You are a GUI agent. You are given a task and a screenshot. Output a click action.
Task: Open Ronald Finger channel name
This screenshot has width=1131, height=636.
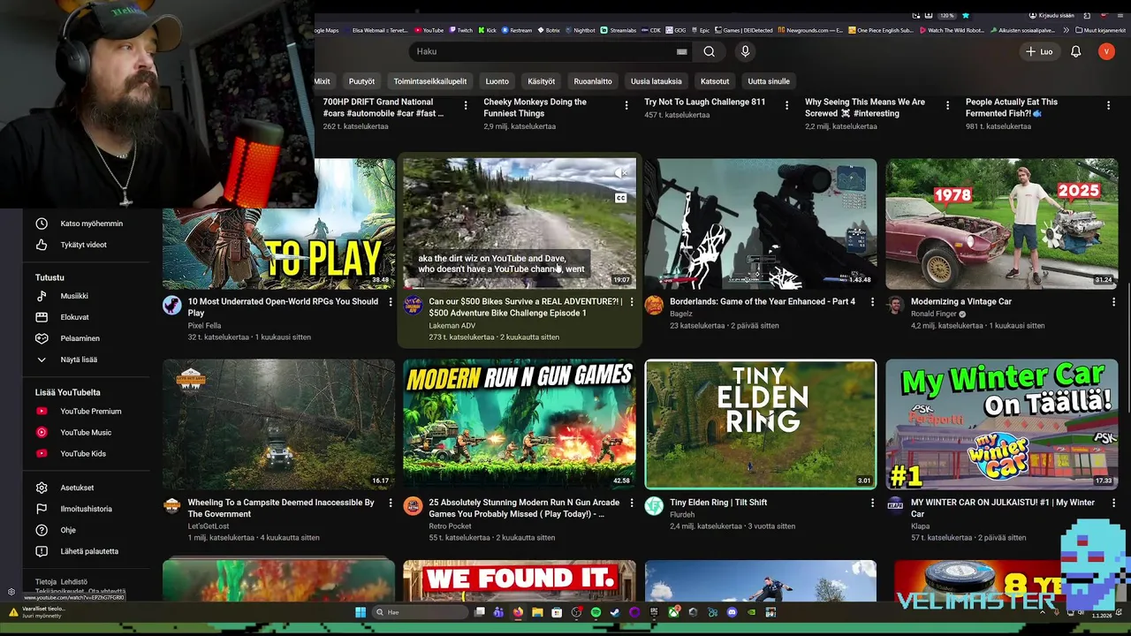coord(934,314)
